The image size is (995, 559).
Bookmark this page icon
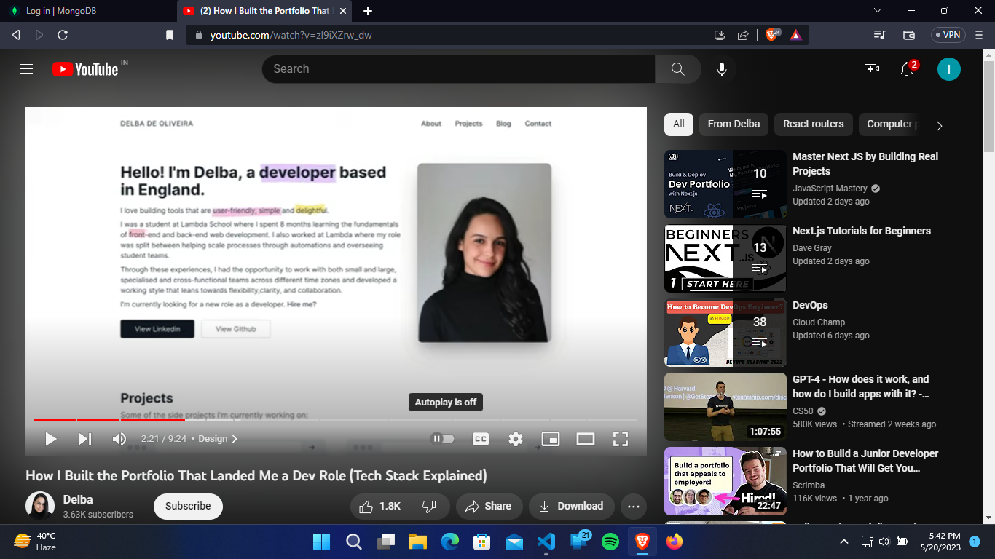point(169,35)
